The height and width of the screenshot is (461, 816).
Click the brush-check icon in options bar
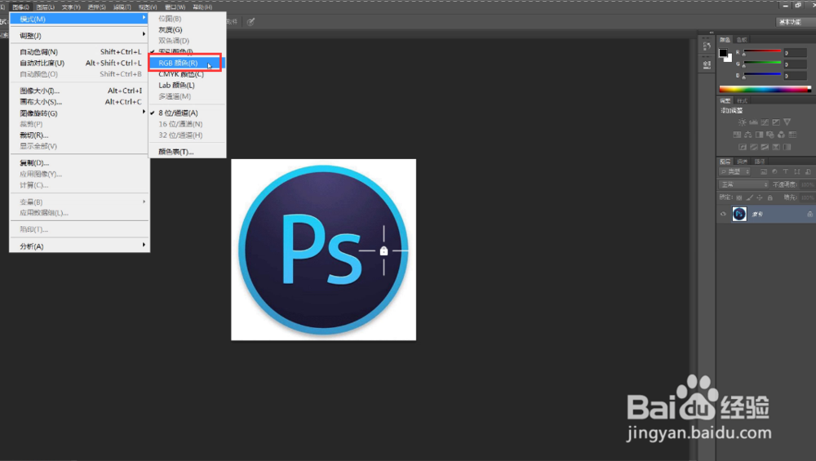[251, 22]
